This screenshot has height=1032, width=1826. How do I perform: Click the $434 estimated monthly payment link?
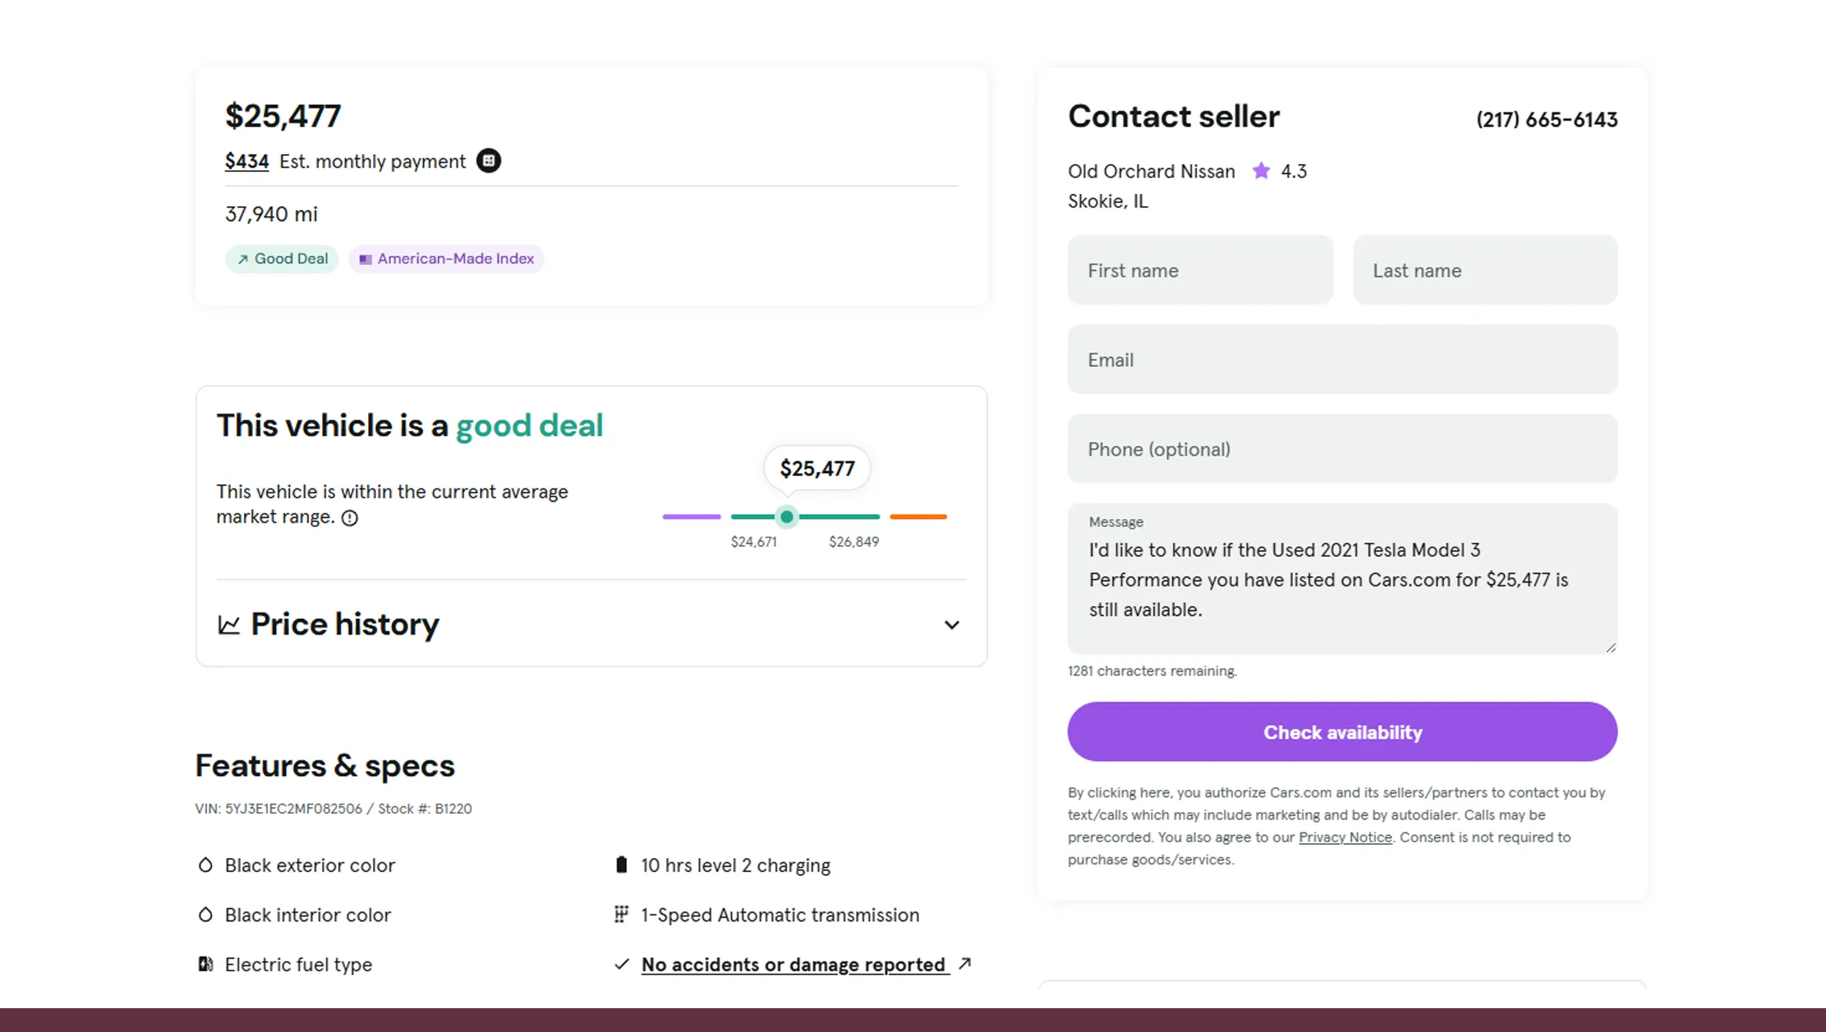(246, 161)
